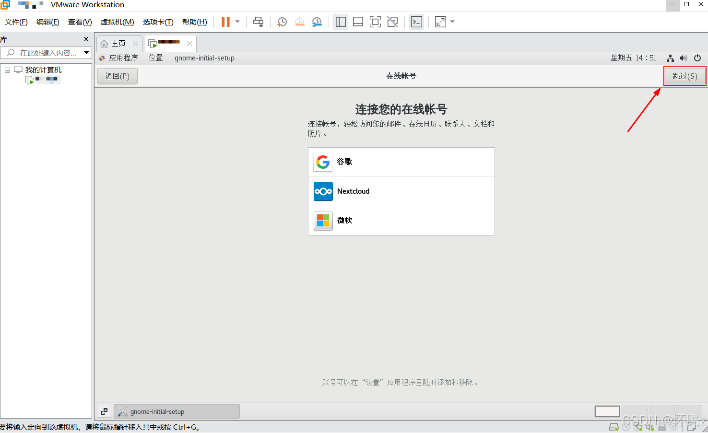Viewport: 708px width, 433px height.
Task: Click the Microsoft logo icon
Action: pyautogui.click(x=323, y=221)
